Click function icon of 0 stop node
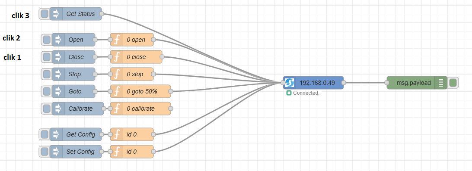472x171 pixels. [x=117, y=74]
